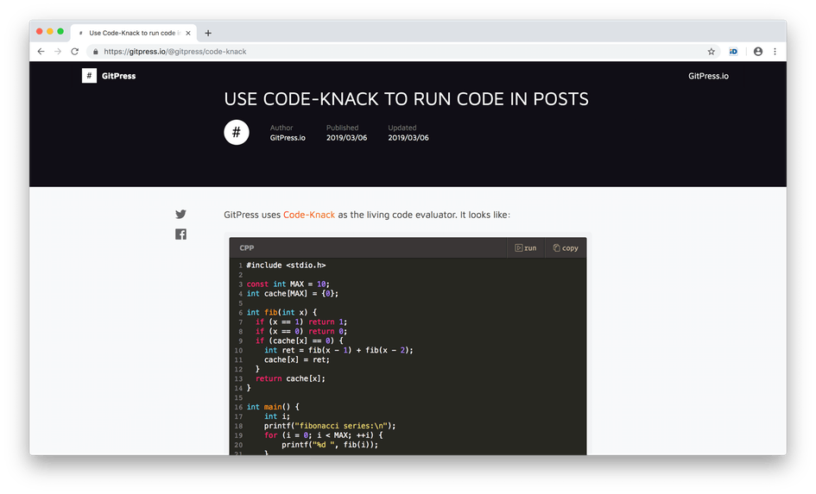Click published date 2019/03/06
This screenshot has height=494, width=816.
(x=346, y=138)
